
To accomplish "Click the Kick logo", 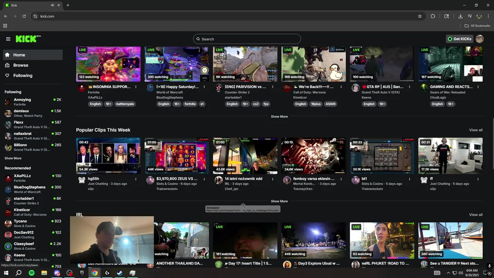I will tap(28, 39).
